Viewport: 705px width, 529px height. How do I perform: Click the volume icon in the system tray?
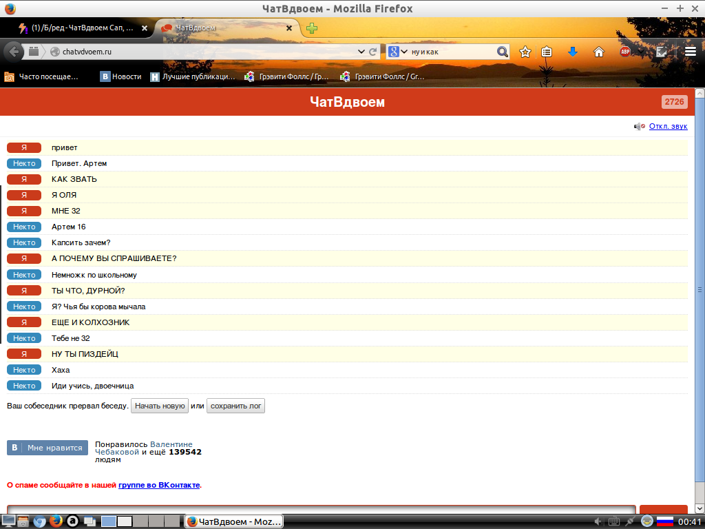point(598,522)
